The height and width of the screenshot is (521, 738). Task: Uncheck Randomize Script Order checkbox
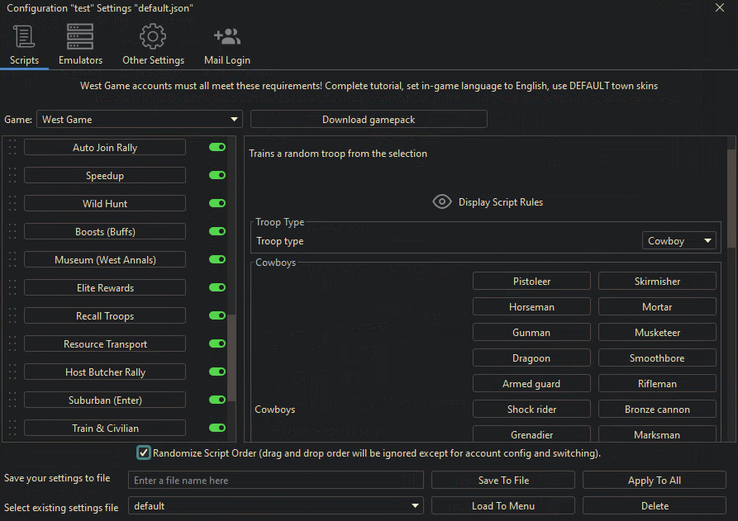click(144, 452)
